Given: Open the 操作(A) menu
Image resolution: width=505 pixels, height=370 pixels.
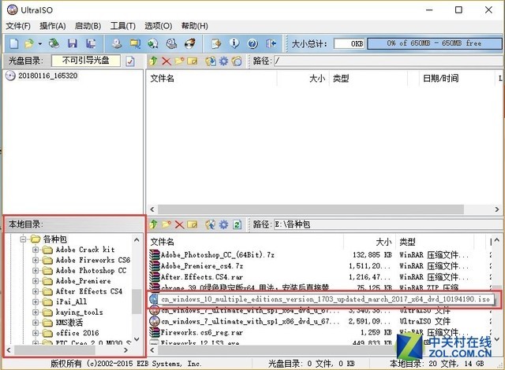Looking at the screenshot, I should [x=53, y=26].
